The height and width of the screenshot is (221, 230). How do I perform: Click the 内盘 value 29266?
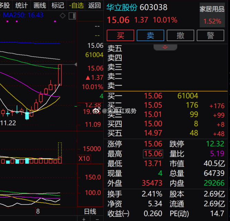pyautogui.click(x=214, y=183)
